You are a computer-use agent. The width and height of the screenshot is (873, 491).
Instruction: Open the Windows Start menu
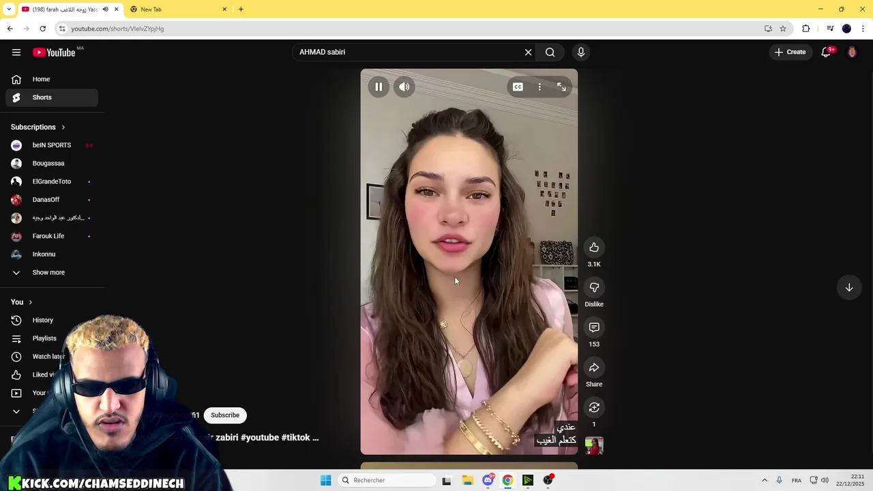326,481
